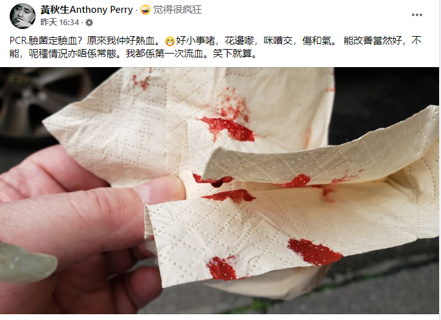Viewport: 441px width, 320px height.
Task: Click the 傷和氣 words in post text
Action: click(317, 41)
